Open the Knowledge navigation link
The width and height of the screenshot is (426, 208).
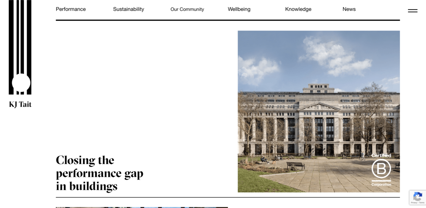[x=298, y=9]
